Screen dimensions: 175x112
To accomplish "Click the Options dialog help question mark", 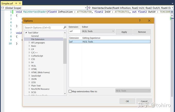I will (x=140, y=21).
